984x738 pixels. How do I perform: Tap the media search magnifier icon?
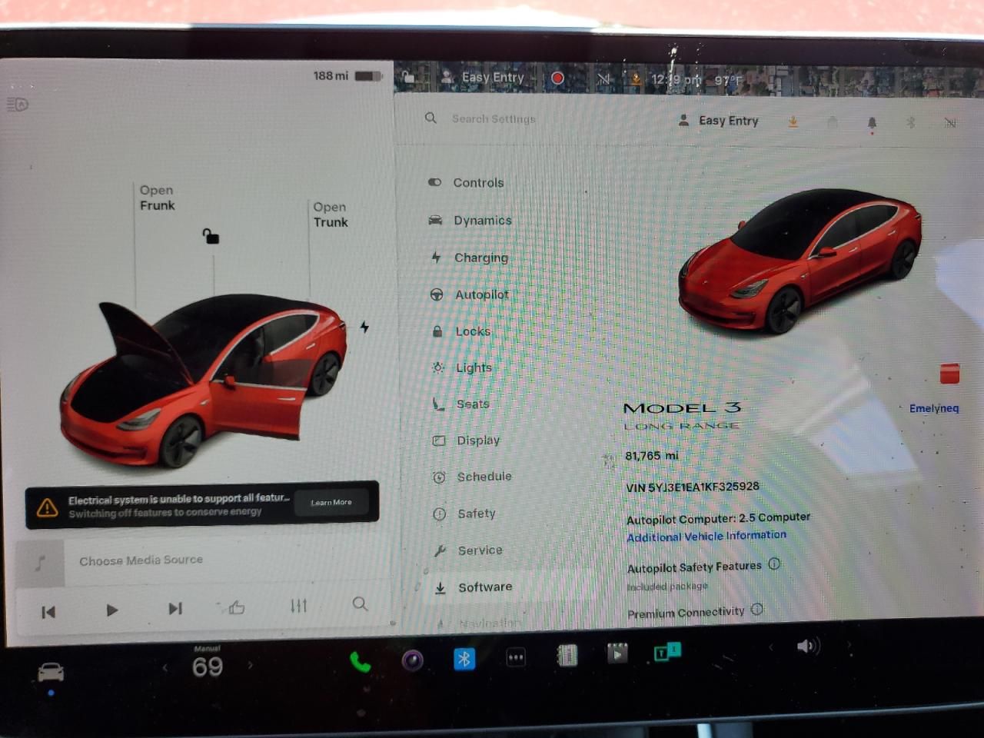360,604
